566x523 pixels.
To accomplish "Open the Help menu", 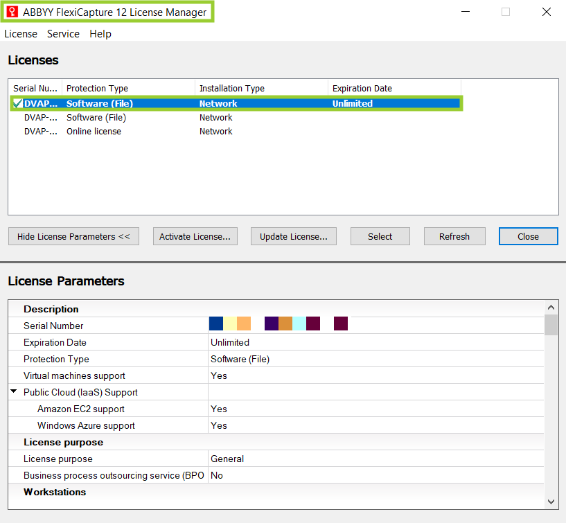I will point(100,34).
